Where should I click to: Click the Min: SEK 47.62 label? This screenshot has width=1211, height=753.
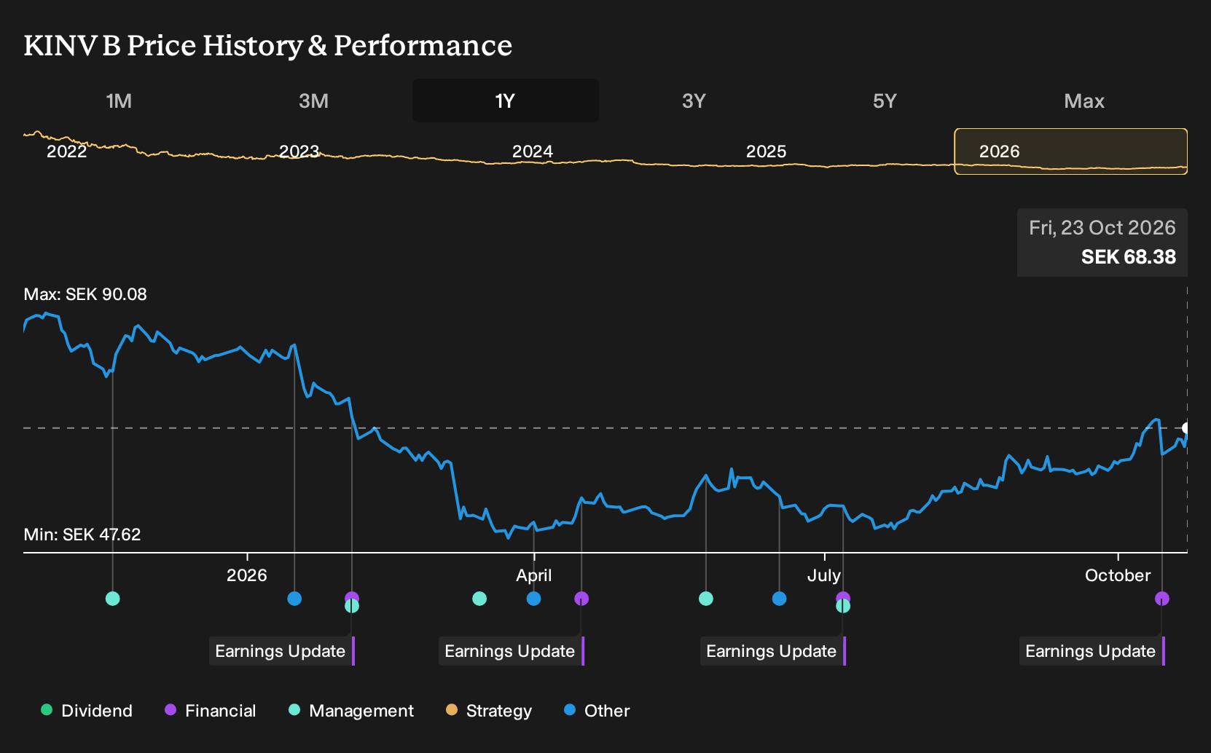coord(82,535)
